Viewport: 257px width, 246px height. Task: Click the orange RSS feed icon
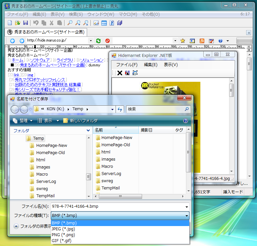202,41
